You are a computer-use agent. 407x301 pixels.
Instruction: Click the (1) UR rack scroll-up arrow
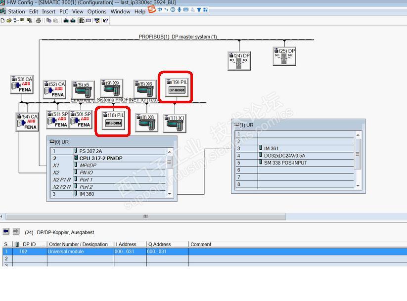[x=358, y=135]
